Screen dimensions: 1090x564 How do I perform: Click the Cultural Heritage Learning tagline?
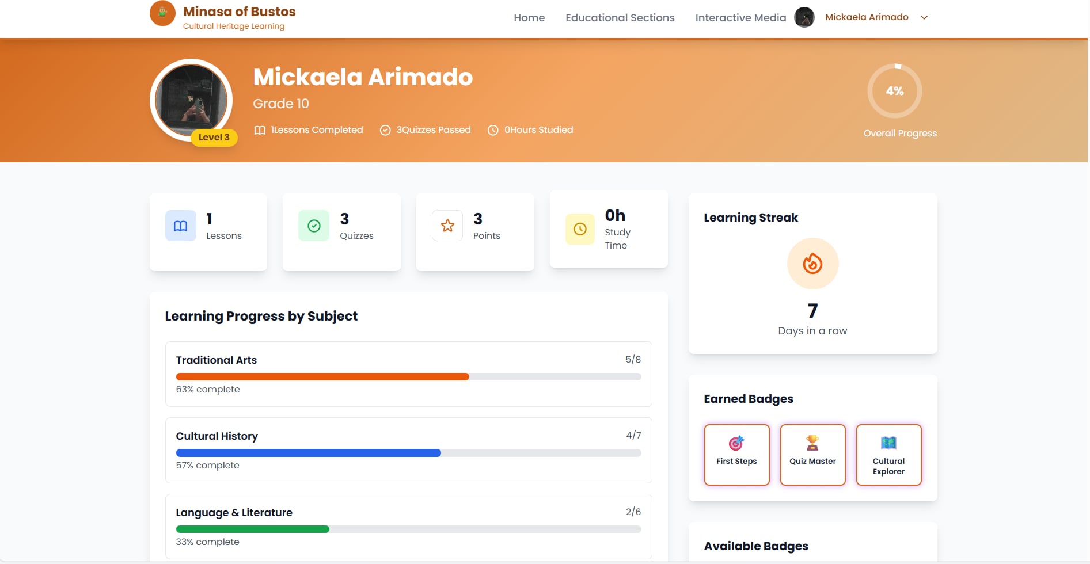(x=233, y=26)
